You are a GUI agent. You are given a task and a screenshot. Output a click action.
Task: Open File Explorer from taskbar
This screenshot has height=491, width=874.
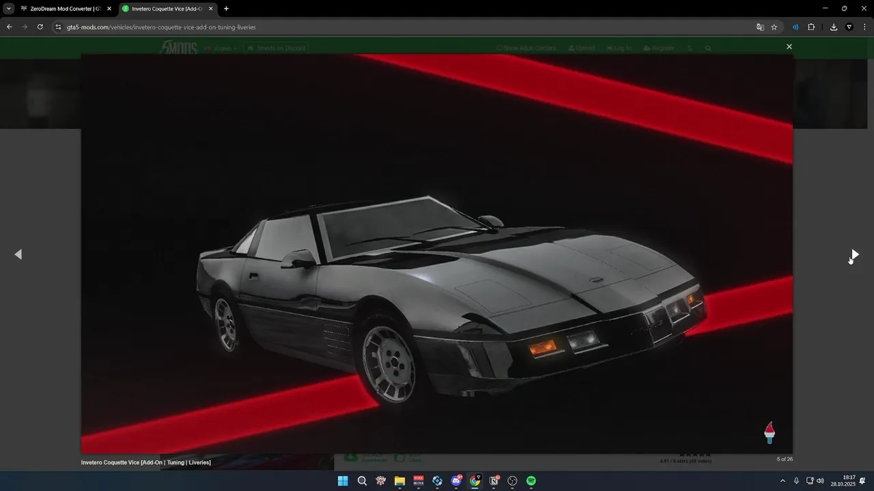[x=399, y=481]
